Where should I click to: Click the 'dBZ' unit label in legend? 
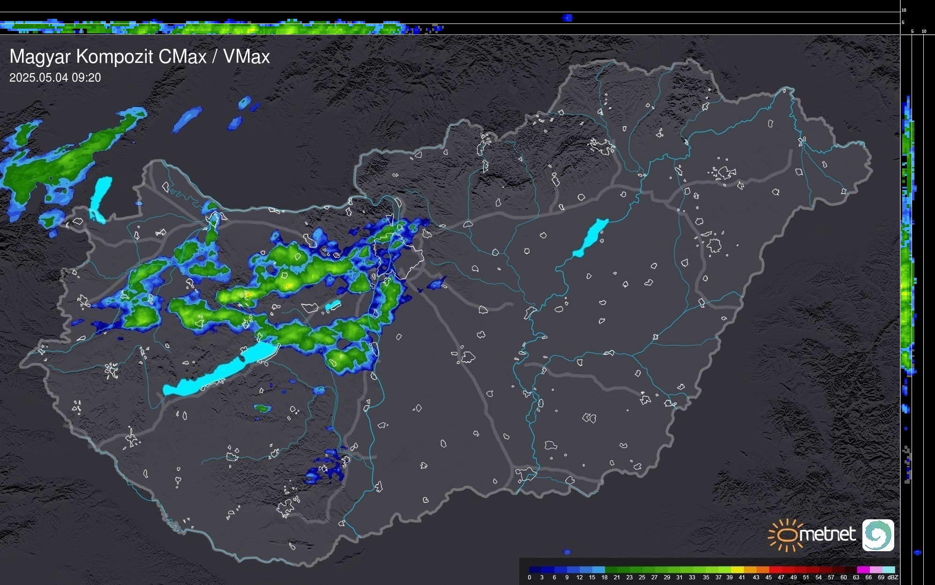(893, 577)
